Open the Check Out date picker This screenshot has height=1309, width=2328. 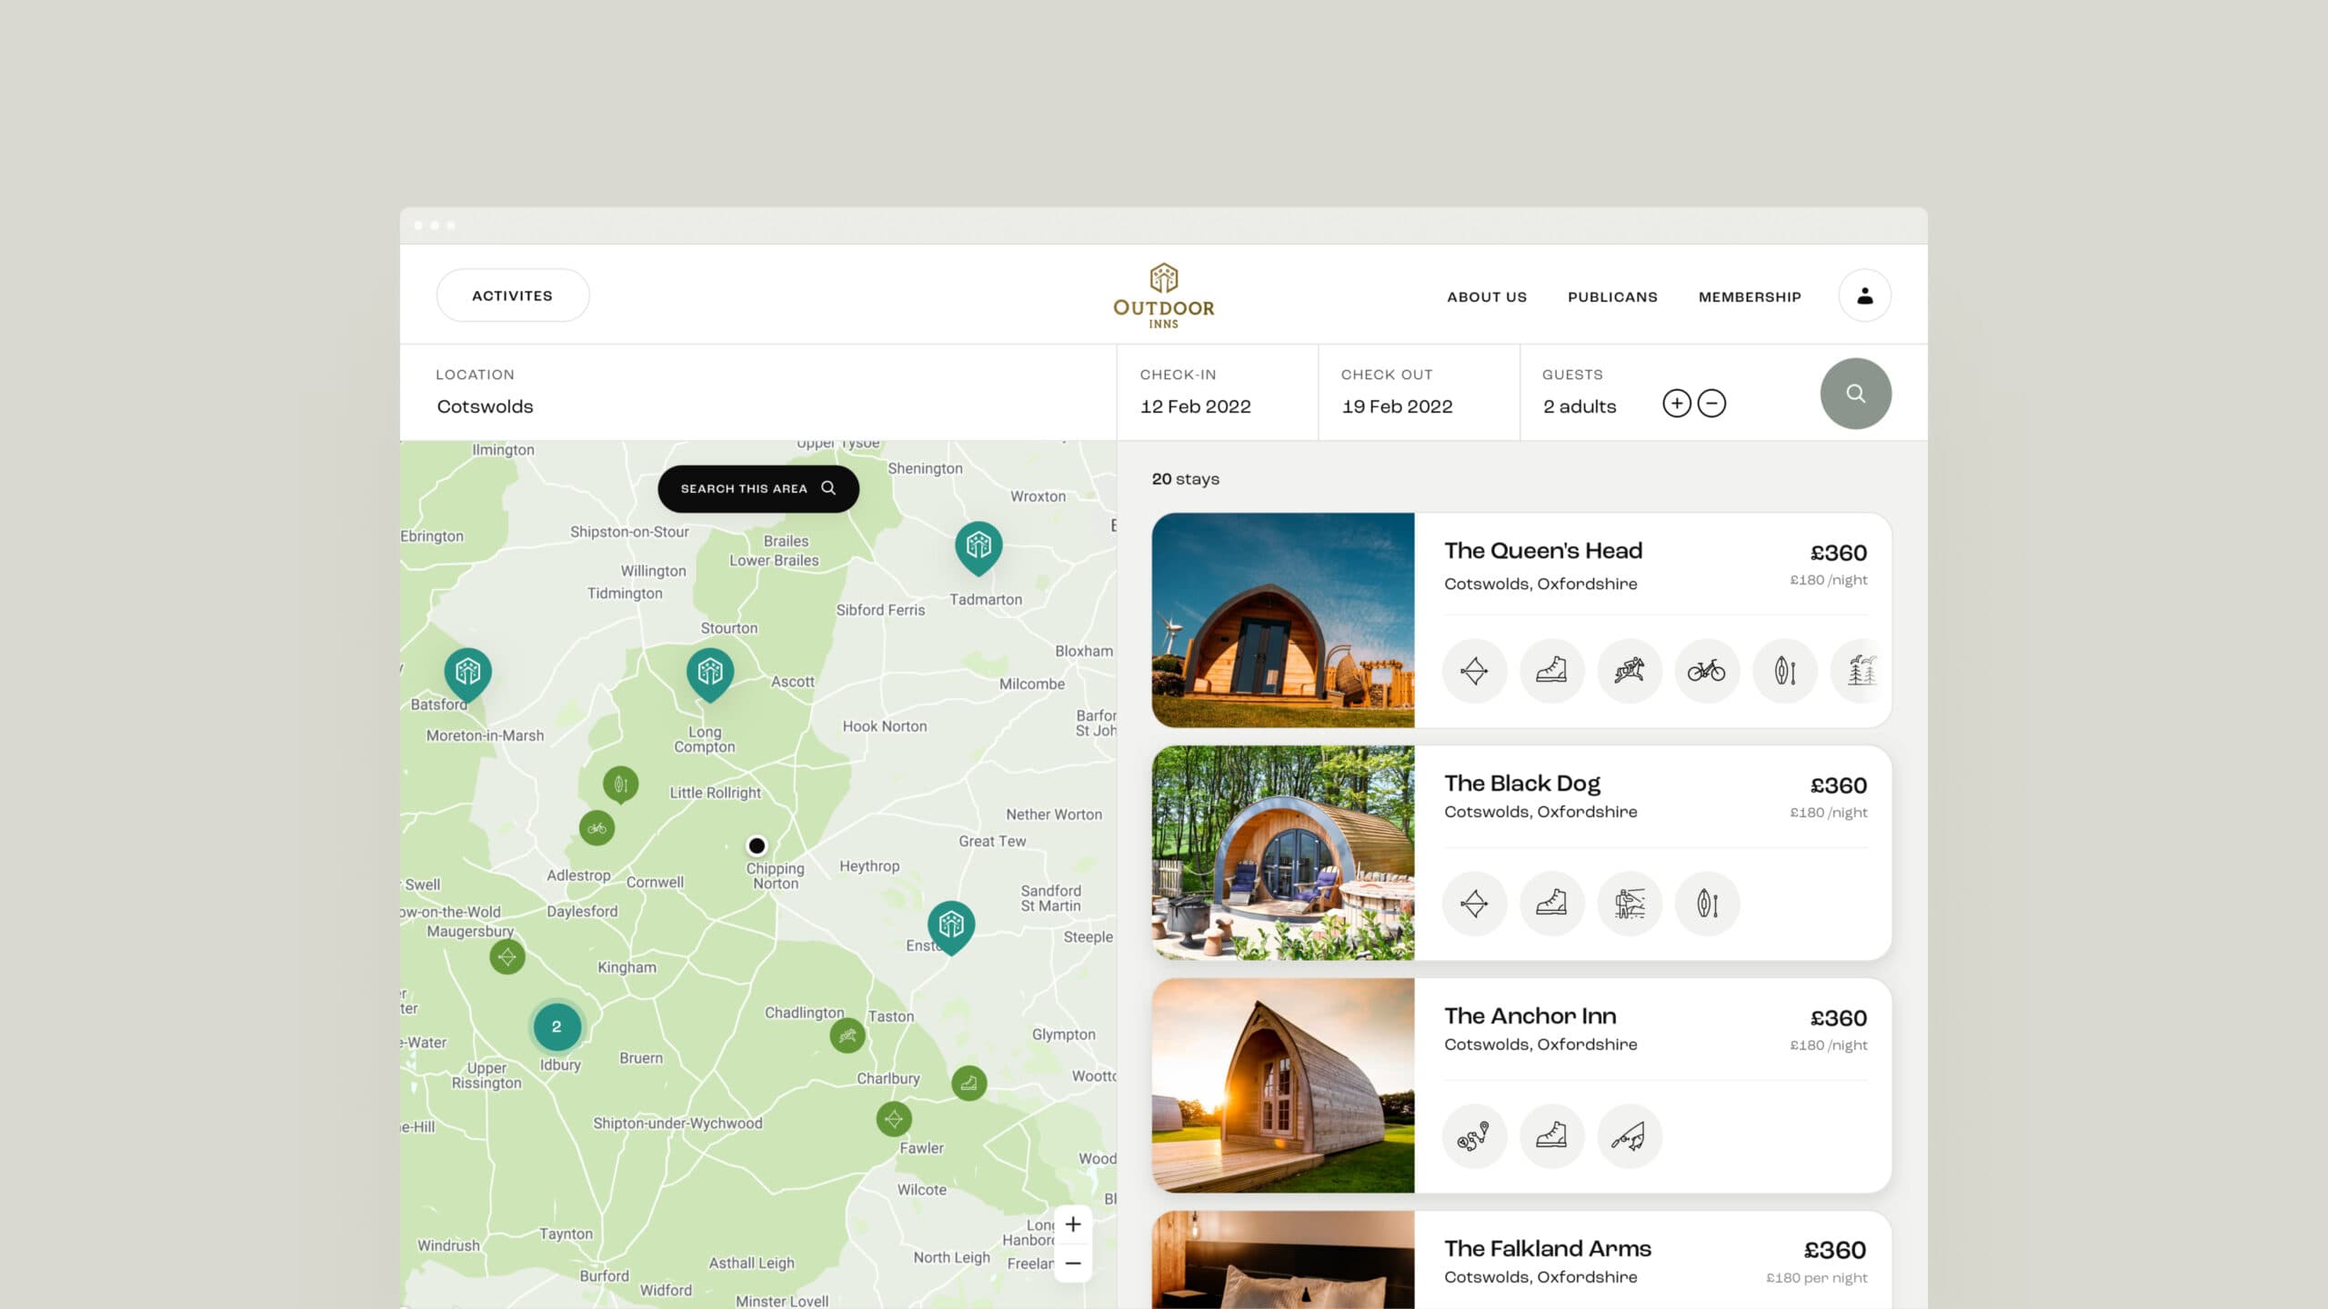coord(1397,406)
